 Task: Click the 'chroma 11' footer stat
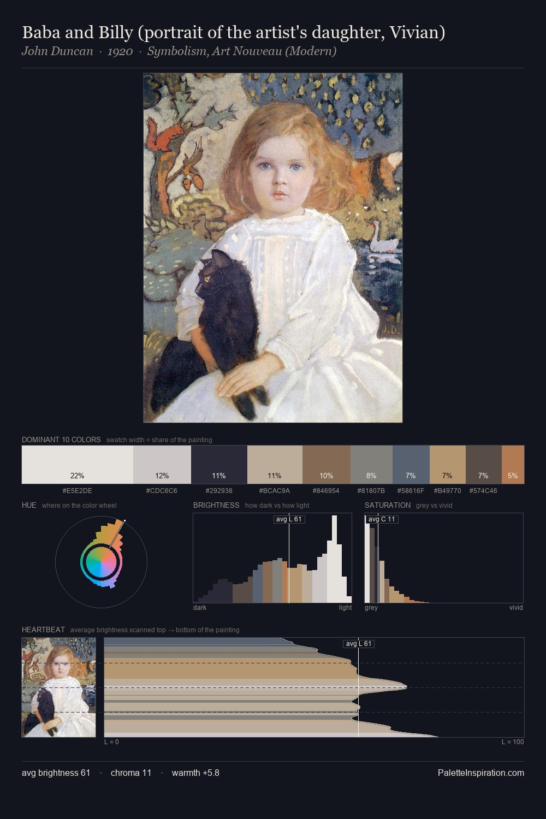131,773
